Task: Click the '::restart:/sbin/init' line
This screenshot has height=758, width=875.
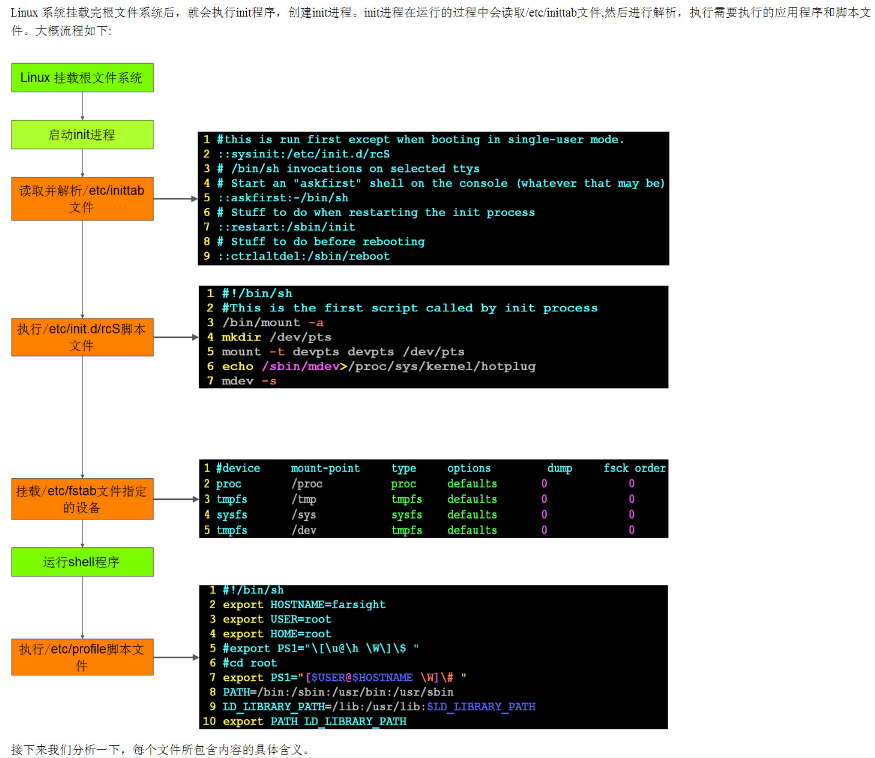Action: [286, 227]
